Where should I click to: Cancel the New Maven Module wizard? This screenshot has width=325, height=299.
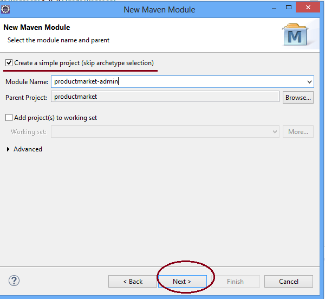289,282
